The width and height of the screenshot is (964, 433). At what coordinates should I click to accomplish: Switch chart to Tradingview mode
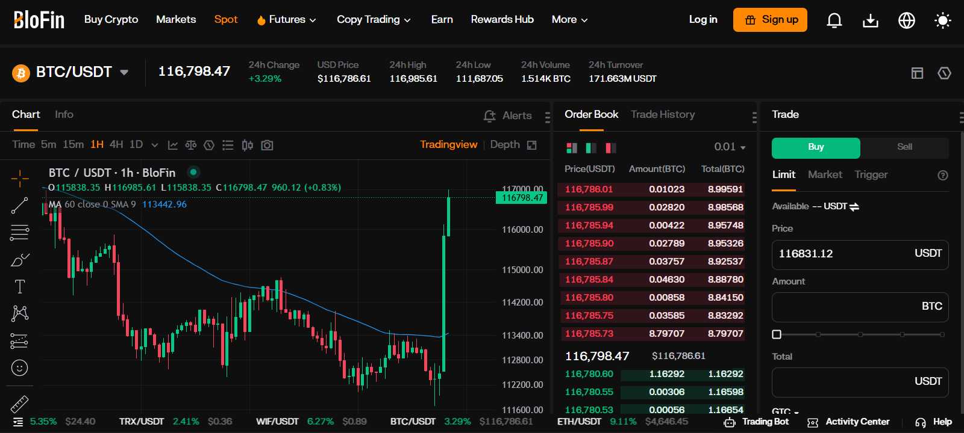pos(448,144)
